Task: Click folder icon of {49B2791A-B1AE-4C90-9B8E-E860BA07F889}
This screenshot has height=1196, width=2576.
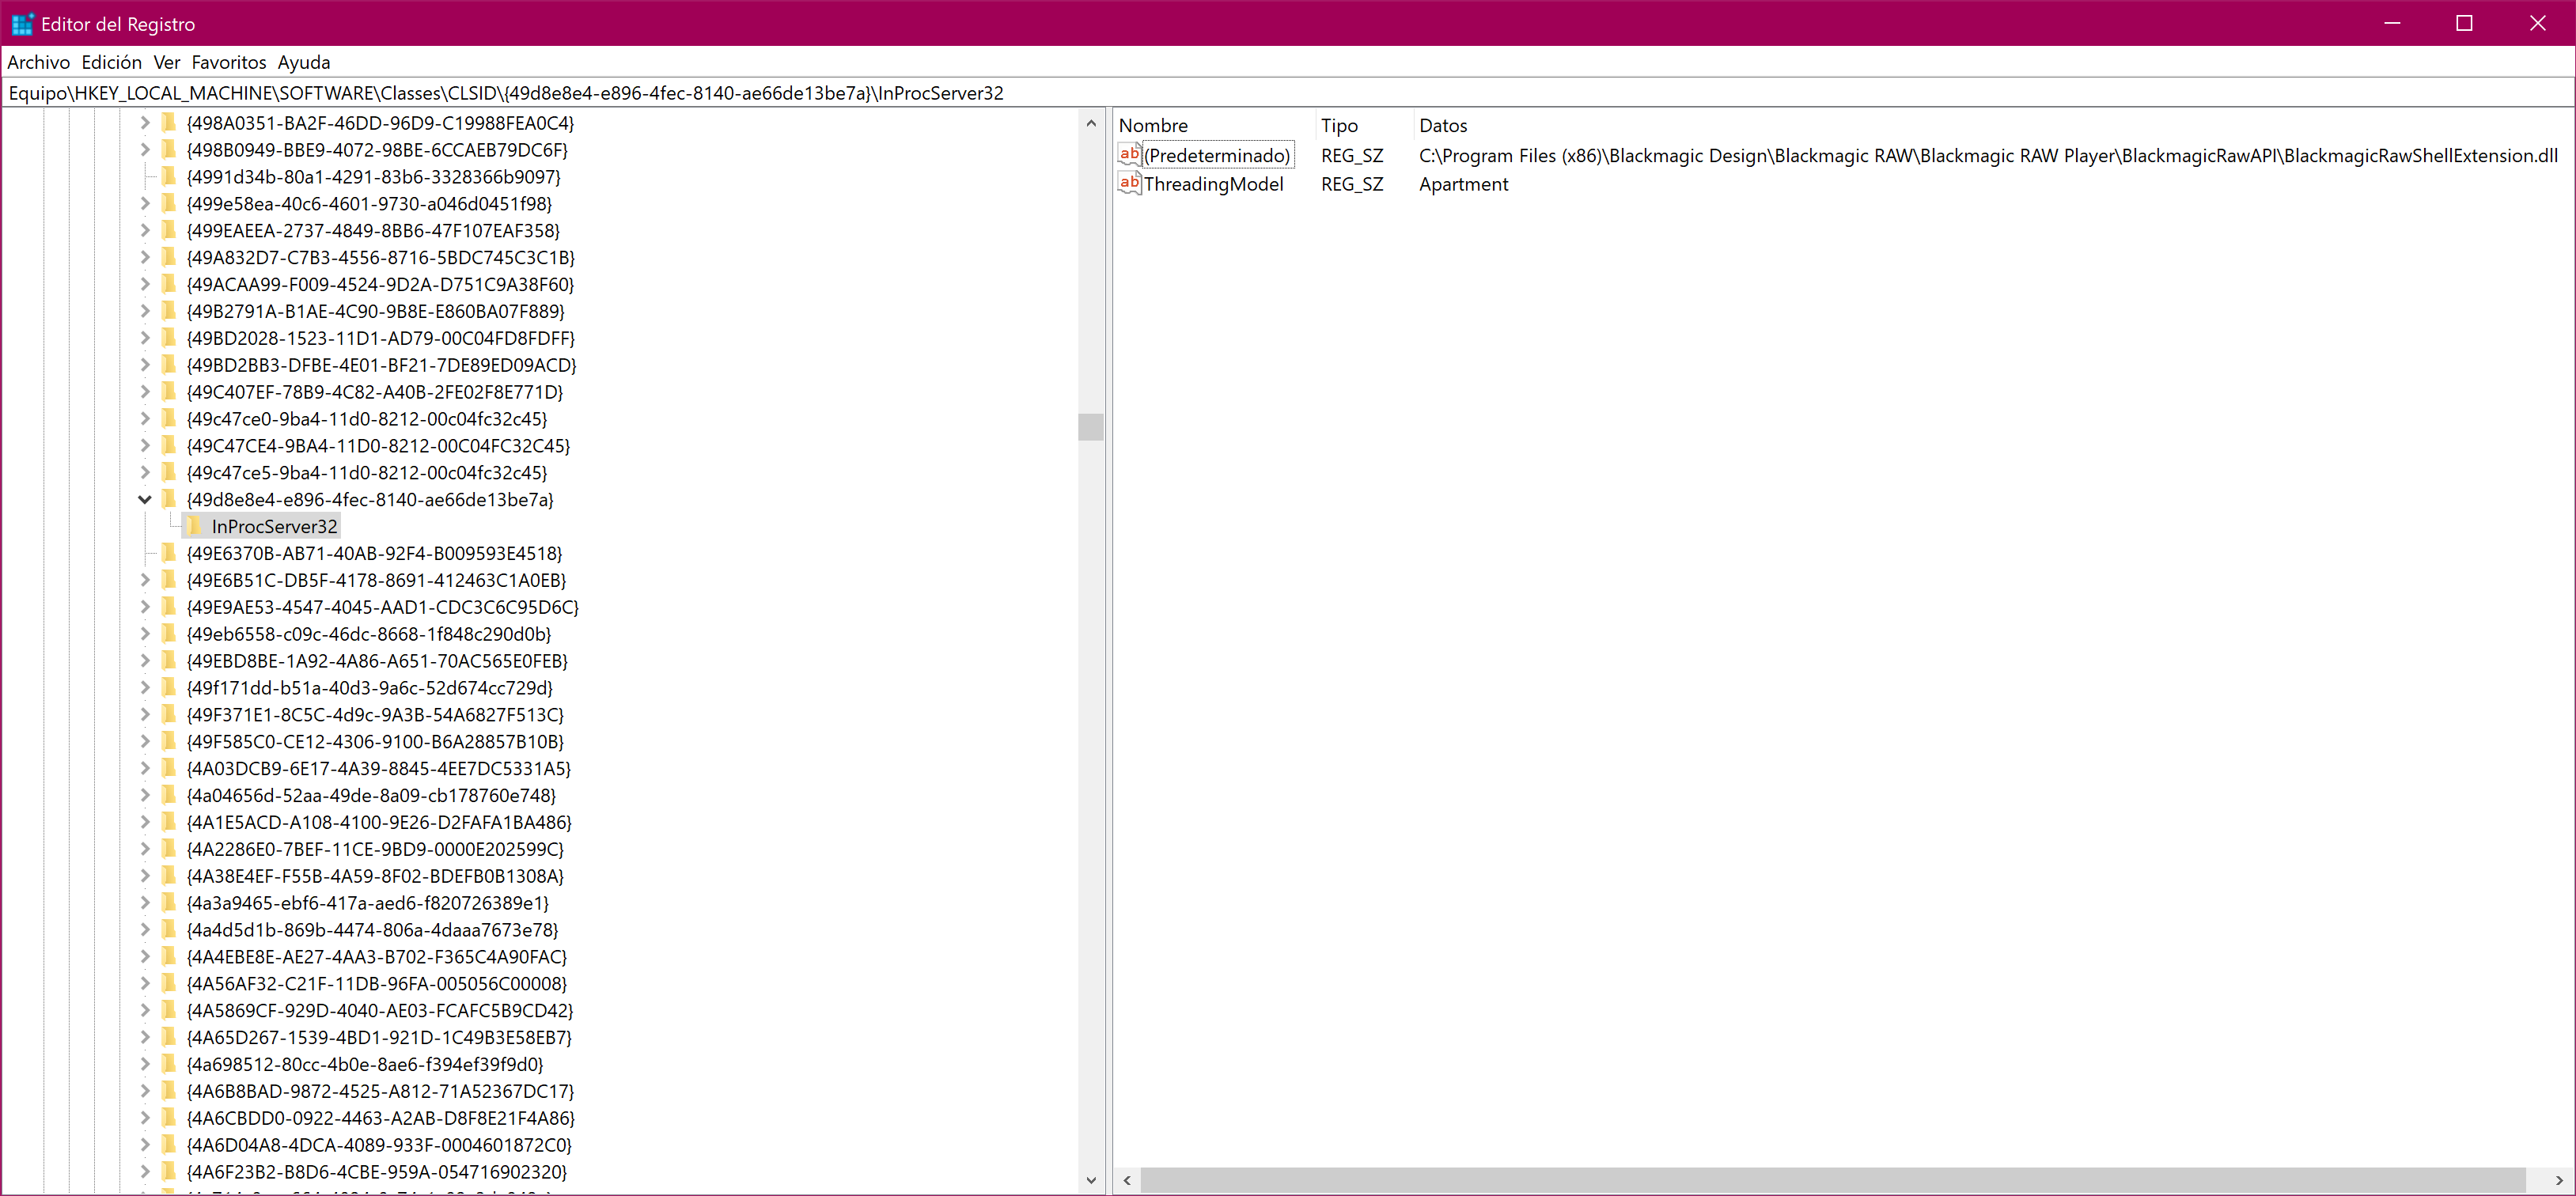Action: click(169, 311)
